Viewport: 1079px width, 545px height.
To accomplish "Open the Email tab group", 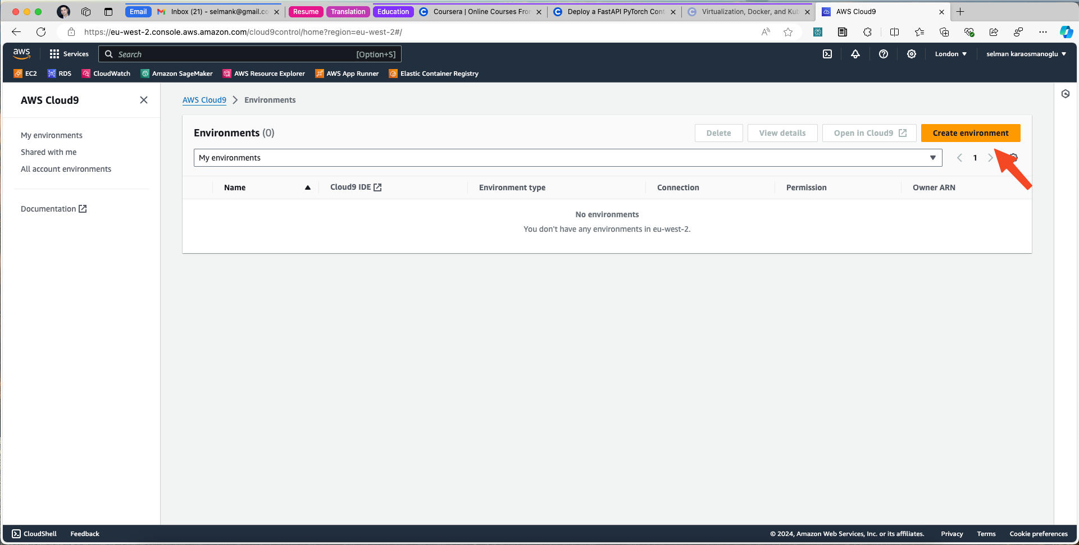I will click(x=138, y=12).
